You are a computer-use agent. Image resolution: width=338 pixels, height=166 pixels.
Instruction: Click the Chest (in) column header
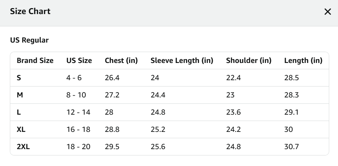coord(121,60)
